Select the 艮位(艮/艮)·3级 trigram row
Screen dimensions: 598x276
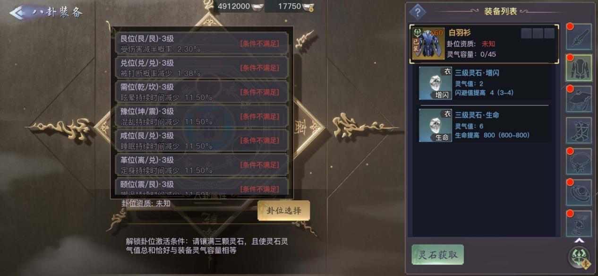(202, 43)
